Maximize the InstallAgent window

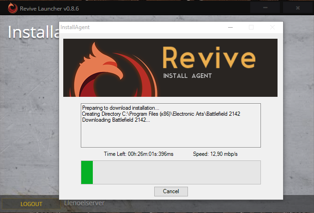tap(251, 27)
